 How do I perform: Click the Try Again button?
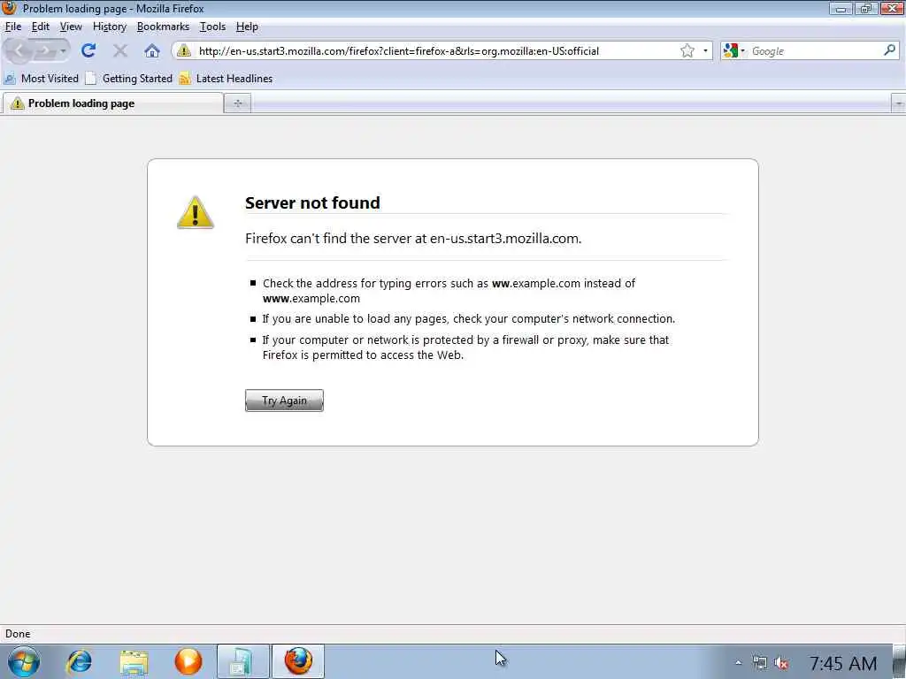pos(284,401)
